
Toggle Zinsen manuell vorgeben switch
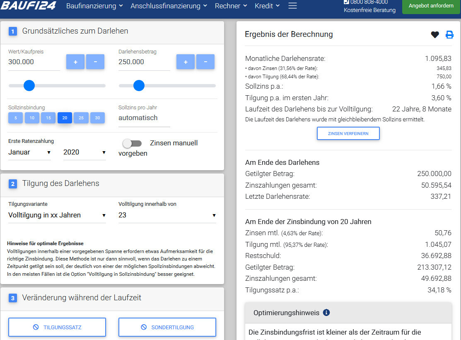coord(132,143)
